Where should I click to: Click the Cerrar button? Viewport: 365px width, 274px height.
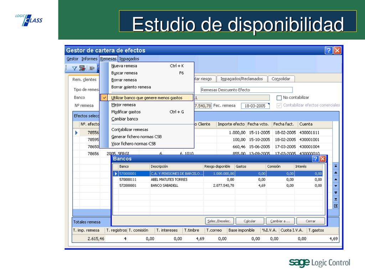tap(310, 221)
